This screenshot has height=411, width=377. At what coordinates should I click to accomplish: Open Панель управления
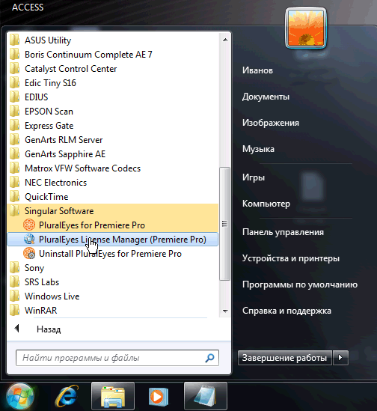(283, 232)
